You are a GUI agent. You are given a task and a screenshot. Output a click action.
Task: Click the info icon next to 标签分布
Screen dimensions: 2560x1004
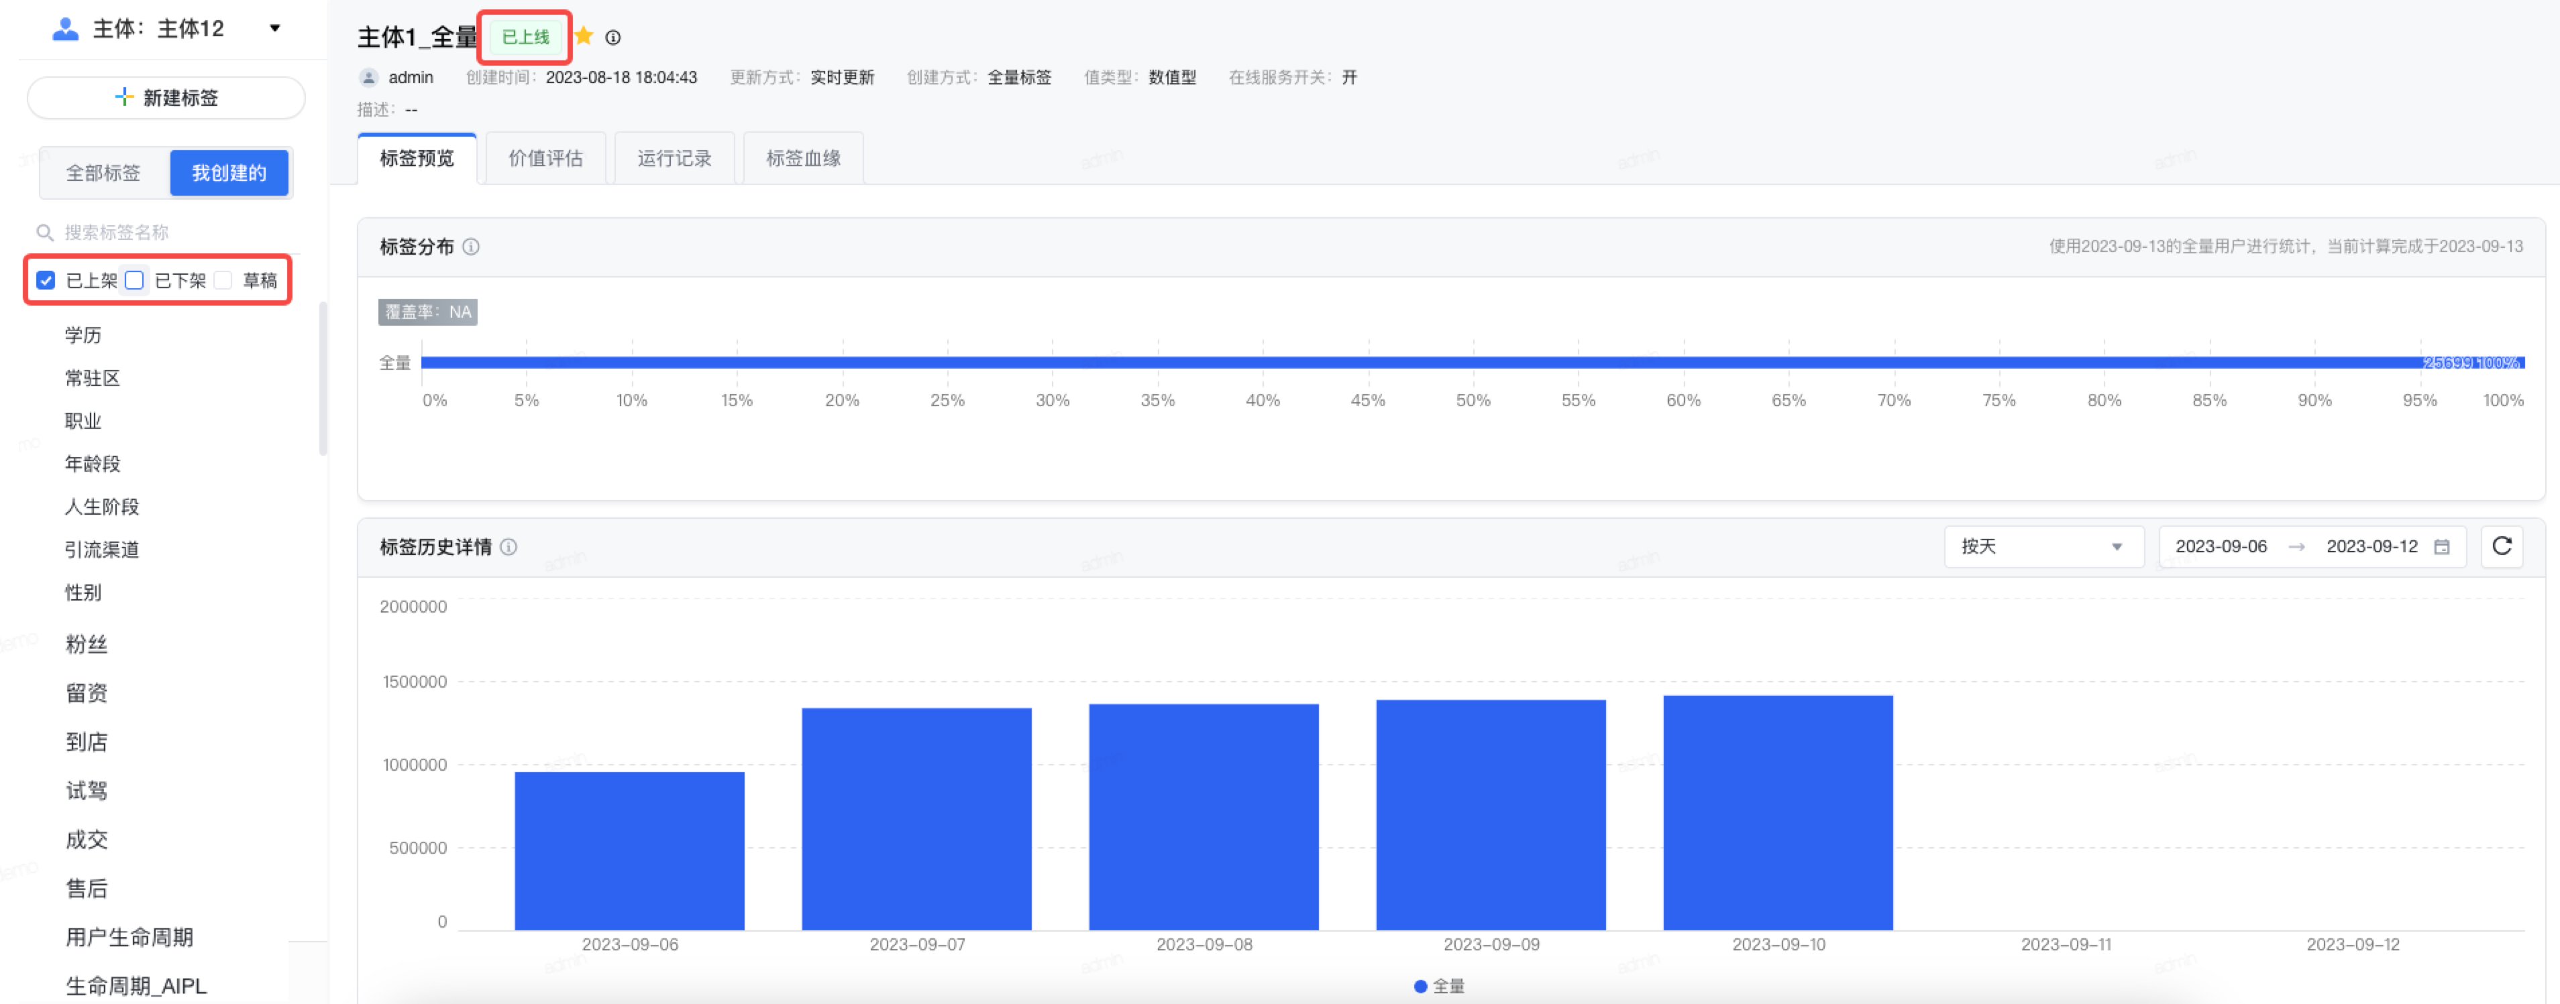click(x=471, y=246)
